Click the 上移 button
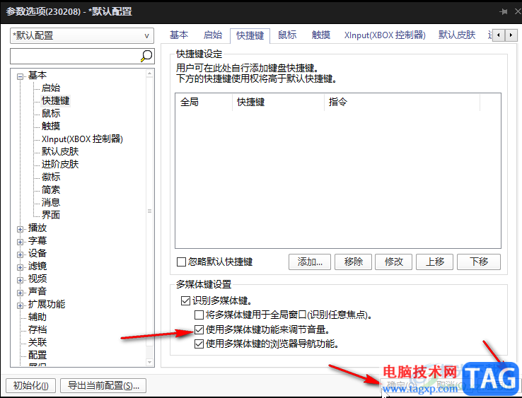Viewport: 522px width, 398px height. pyautogui.click(x=435, y=262)
